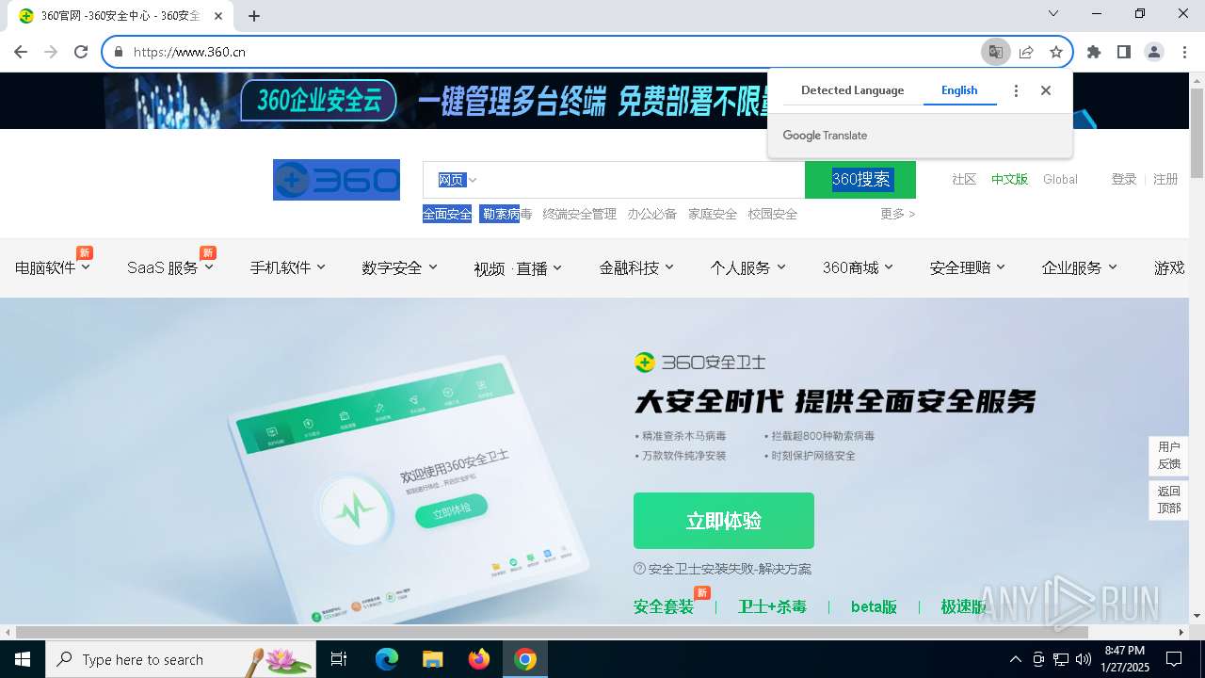
Task: Expand the 企业服务 menu
Action: point(1079,267)
